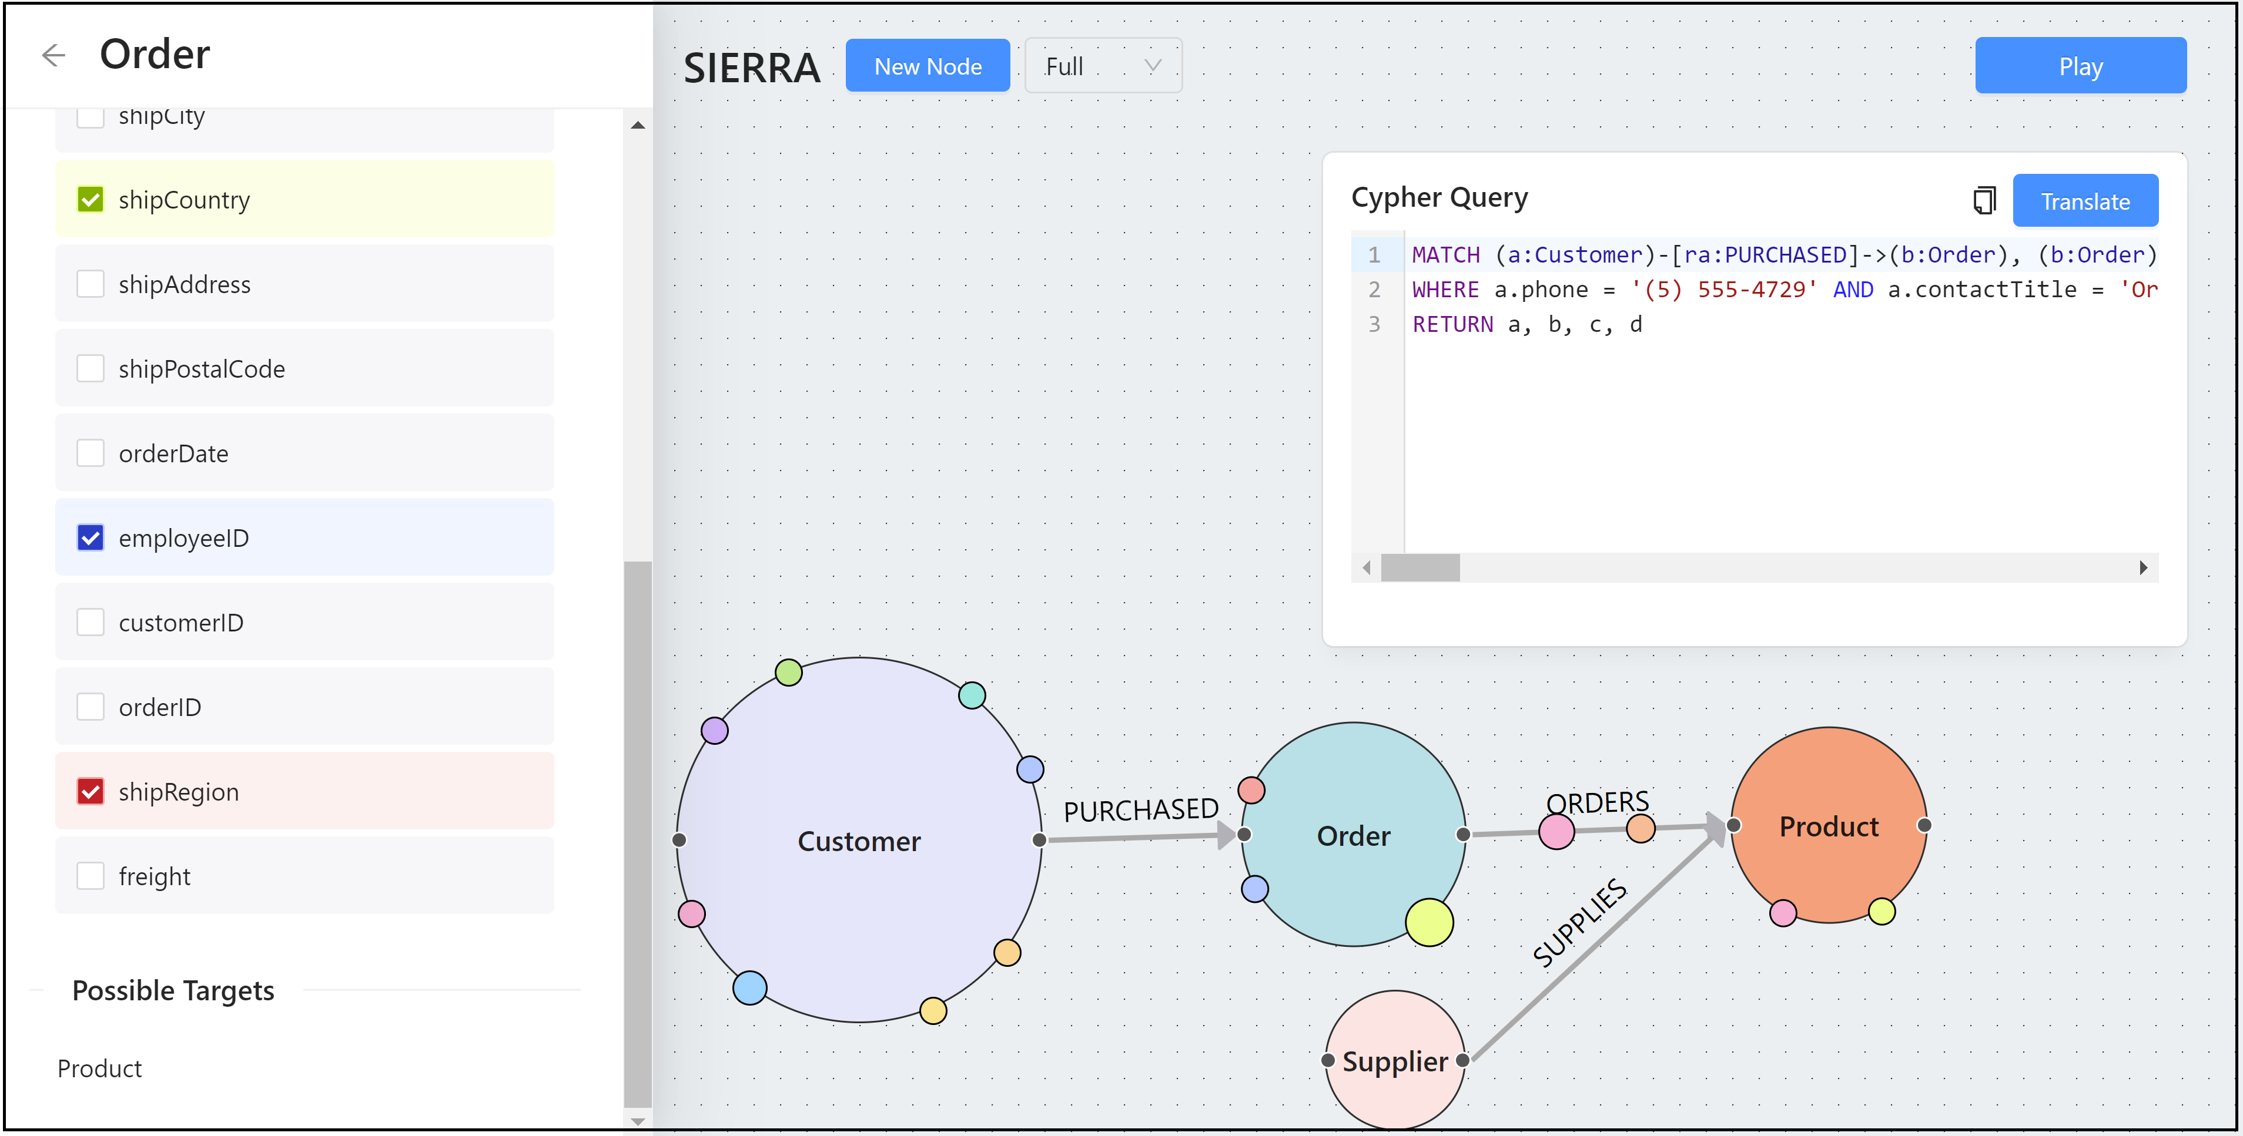Image resolution: width=2243 pixels, height=1136 pixels.
Task: Click the right connector handle of Product
Action: coord(1924,825)
